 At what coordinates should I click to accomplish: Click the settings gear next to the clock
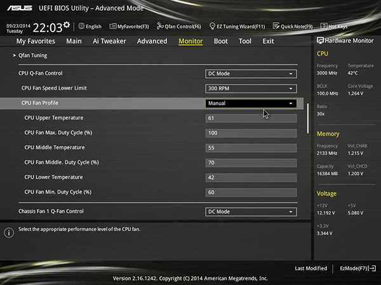click(67, 25)
